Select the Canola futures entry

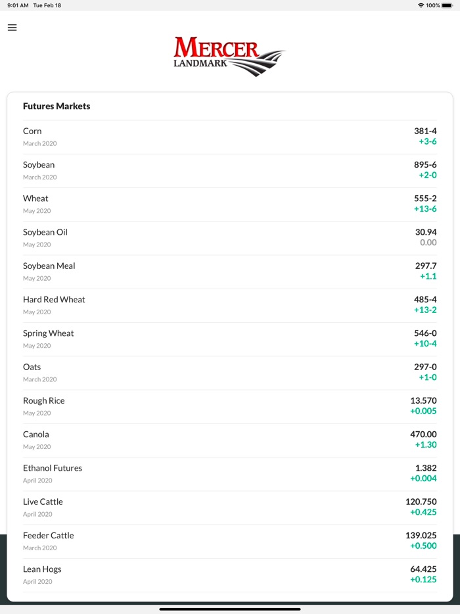pyautogui.click(x=229, y=440)
